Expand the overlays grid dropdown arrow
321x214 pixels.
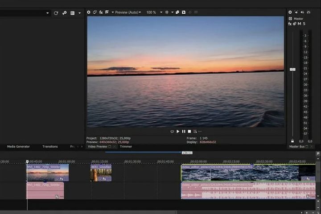click(x=172, y=12)
